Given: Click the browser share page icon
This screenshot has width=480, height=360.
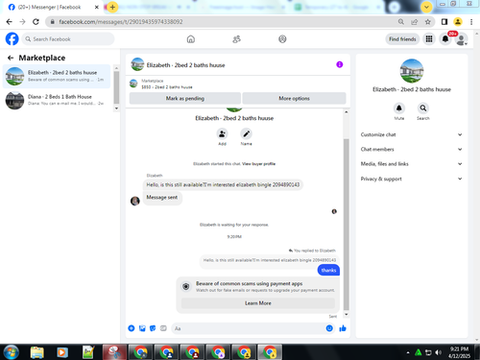Looking at the screenshot, I should (x=415, y=22).
